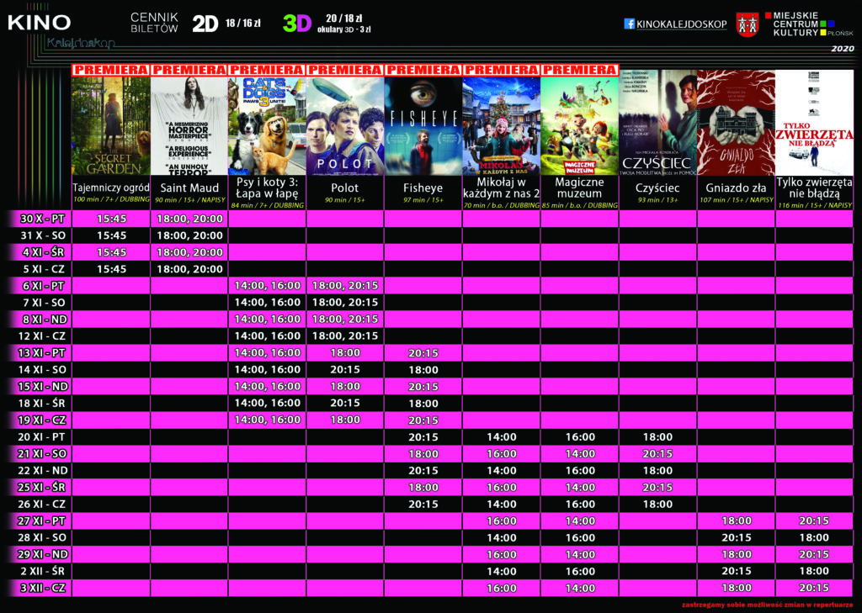The width and height of the screenshot is (862, 613).
Task: Select the title 'Psy i koty 3: Łapa w łapę'
Action: pyautogui.click(x=267, y=188)
